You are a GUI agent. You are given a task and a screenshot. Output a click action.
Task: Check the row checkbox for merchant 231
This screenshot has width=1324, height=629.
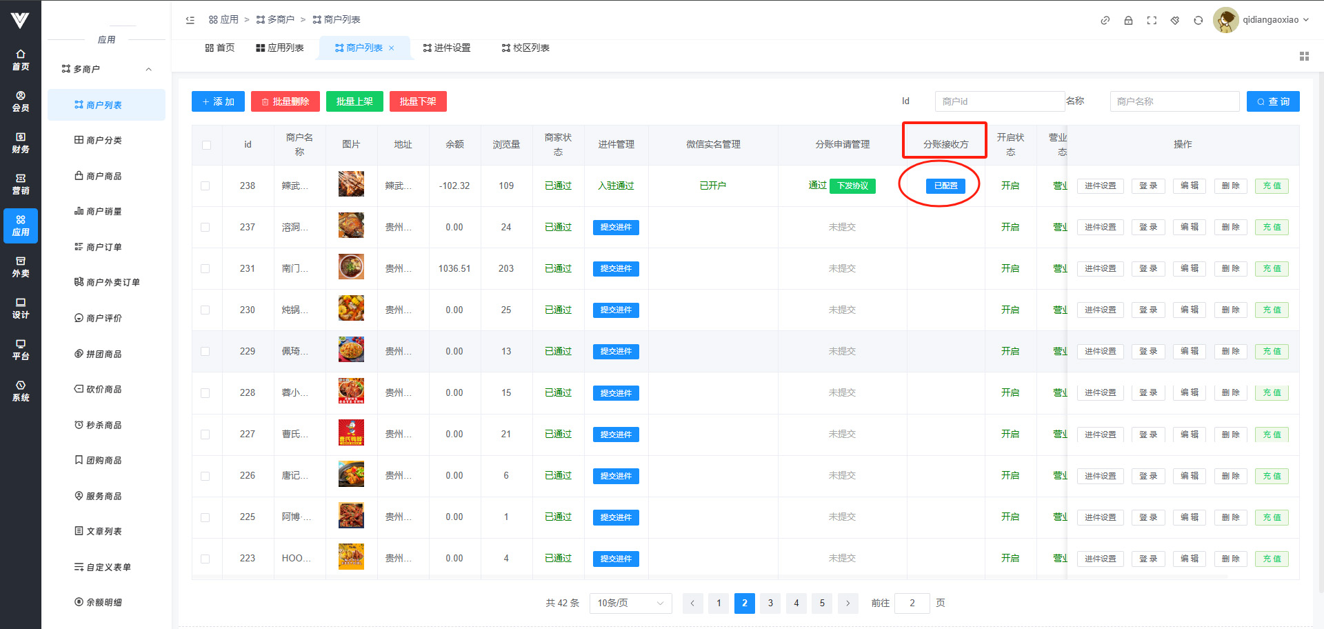[x=205, y=269]
